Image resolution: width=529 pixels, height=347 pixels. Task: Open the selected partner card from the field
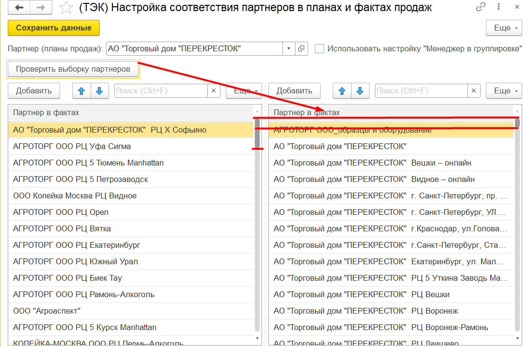301,49
